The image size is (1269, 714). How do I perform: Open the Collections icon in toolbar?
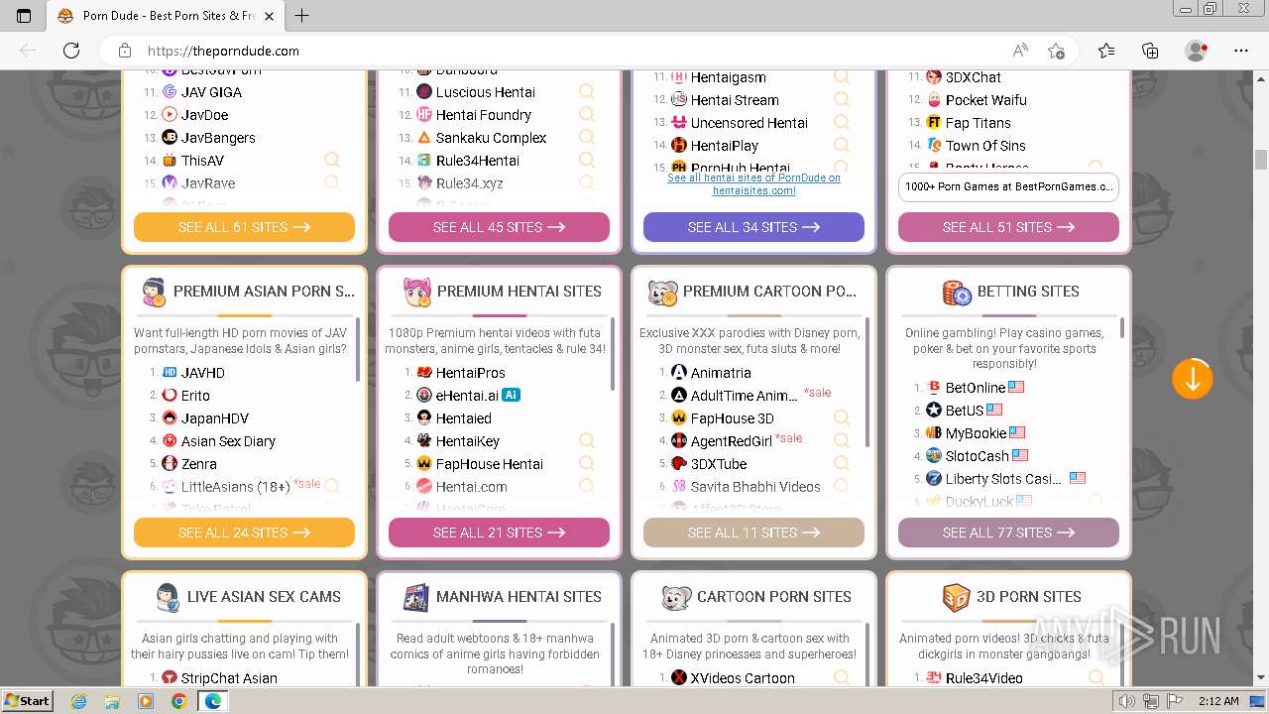click(1150, 51)
